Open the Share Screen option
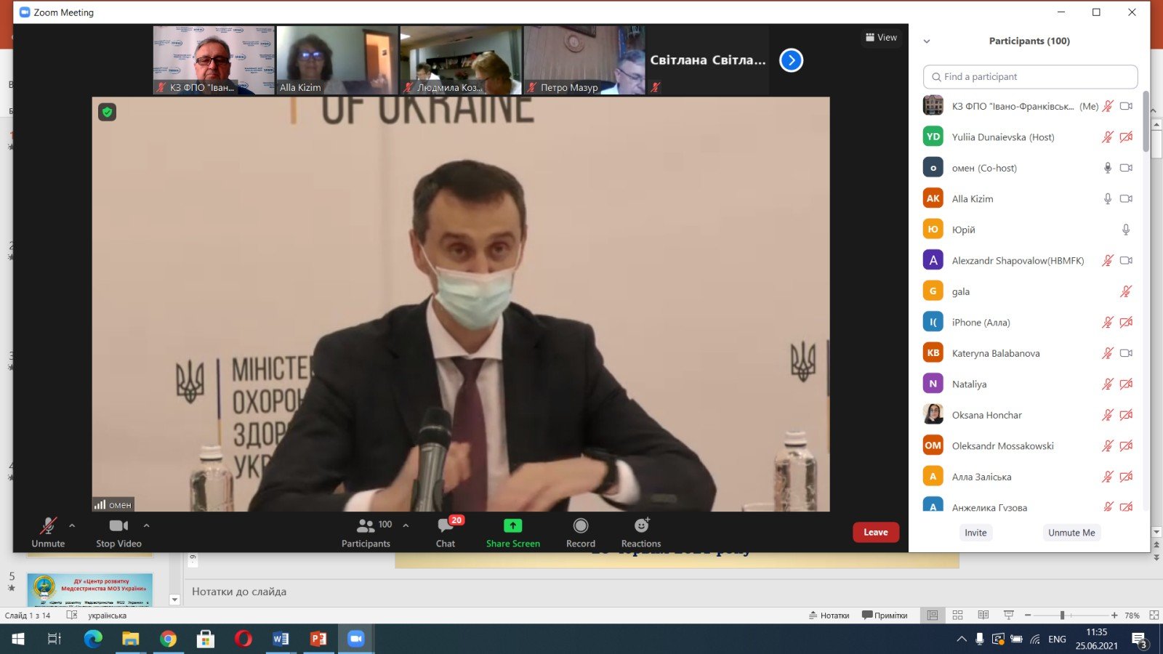Viewport: 1163px width, 654px height. (512, 532)
